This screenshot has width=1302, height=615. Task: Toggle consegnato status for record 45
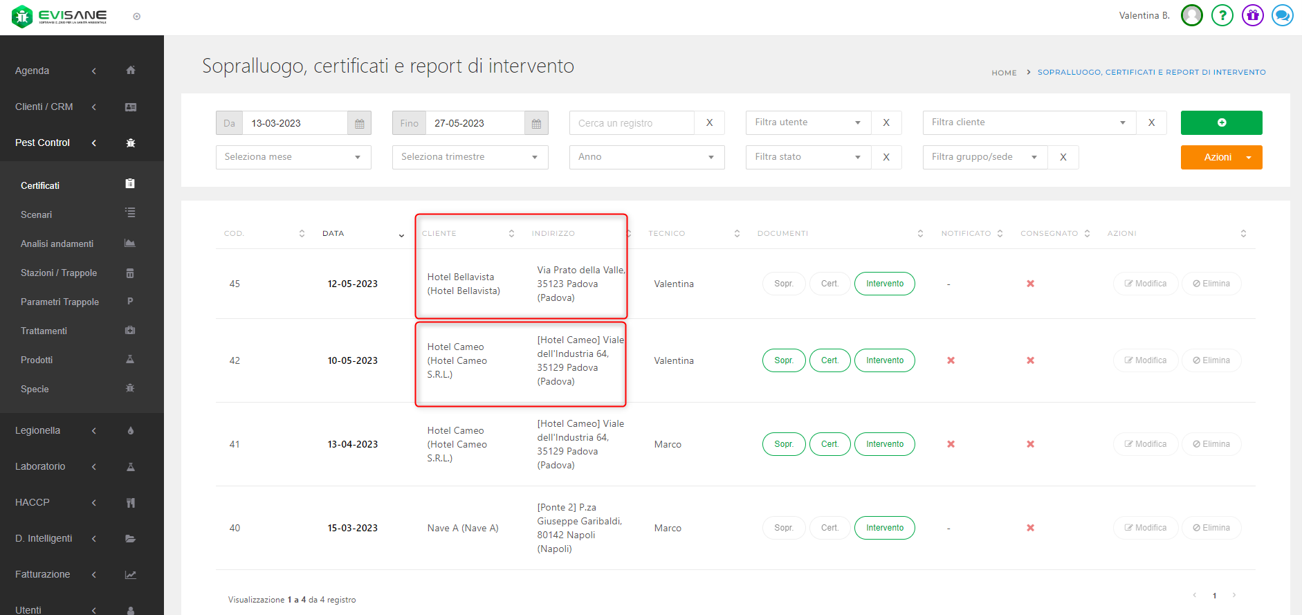pyautogui.click(x=1030, y=284)
